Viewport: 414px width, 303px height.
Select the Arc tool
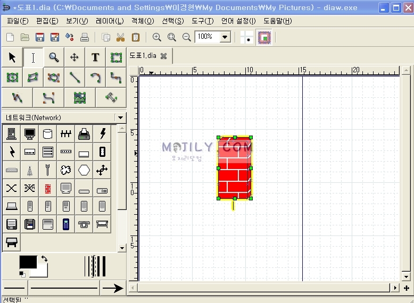(95, 78)
